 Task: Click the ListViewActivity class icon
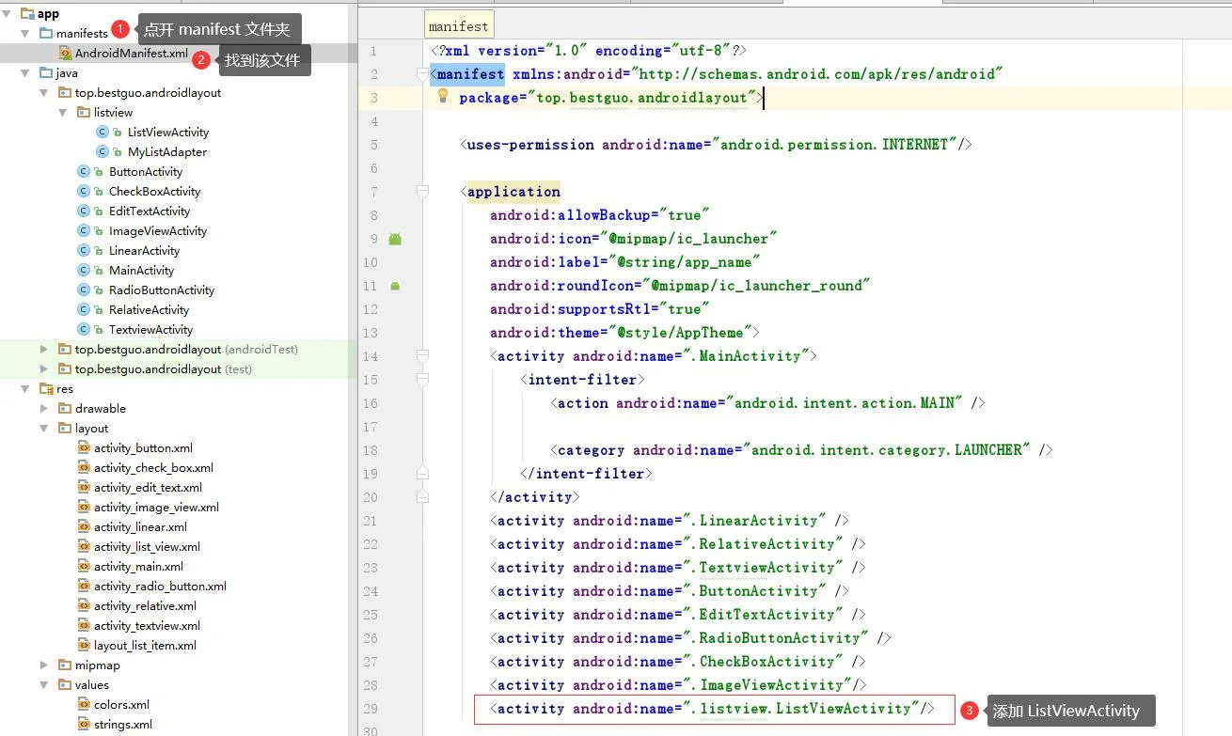(103, 133)
